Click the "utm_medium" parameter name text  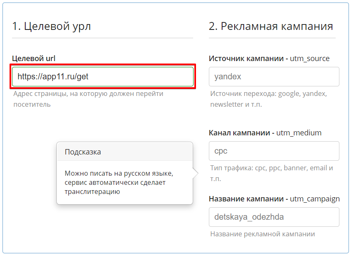point(299,133)
